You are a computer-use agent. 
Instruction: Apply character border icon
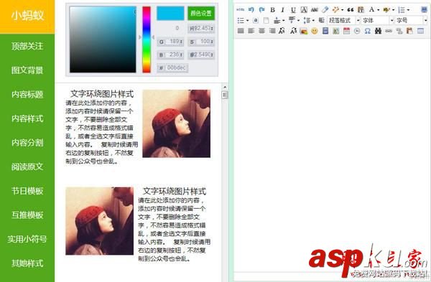304,9
